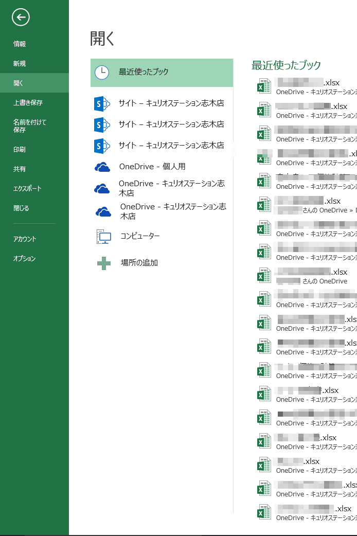The width and height of the screenshot is (357, 536).
Task: Select the middle of three サイト locations
Action: [162, 125]
